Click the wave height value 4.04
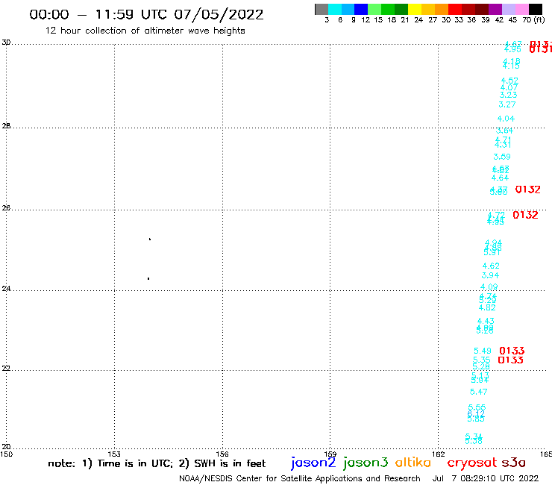This screenshot has height=485, width=552. (x=506, y=119)
